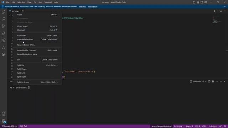Choose Reopen Editor With... entry
Image resolution: width=228 pixels, height=128 pixels.
(37, 45)
